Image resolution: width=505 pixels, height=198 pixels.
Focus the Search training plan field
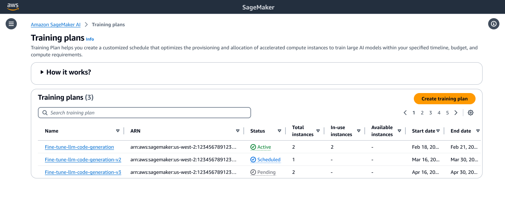144,113
